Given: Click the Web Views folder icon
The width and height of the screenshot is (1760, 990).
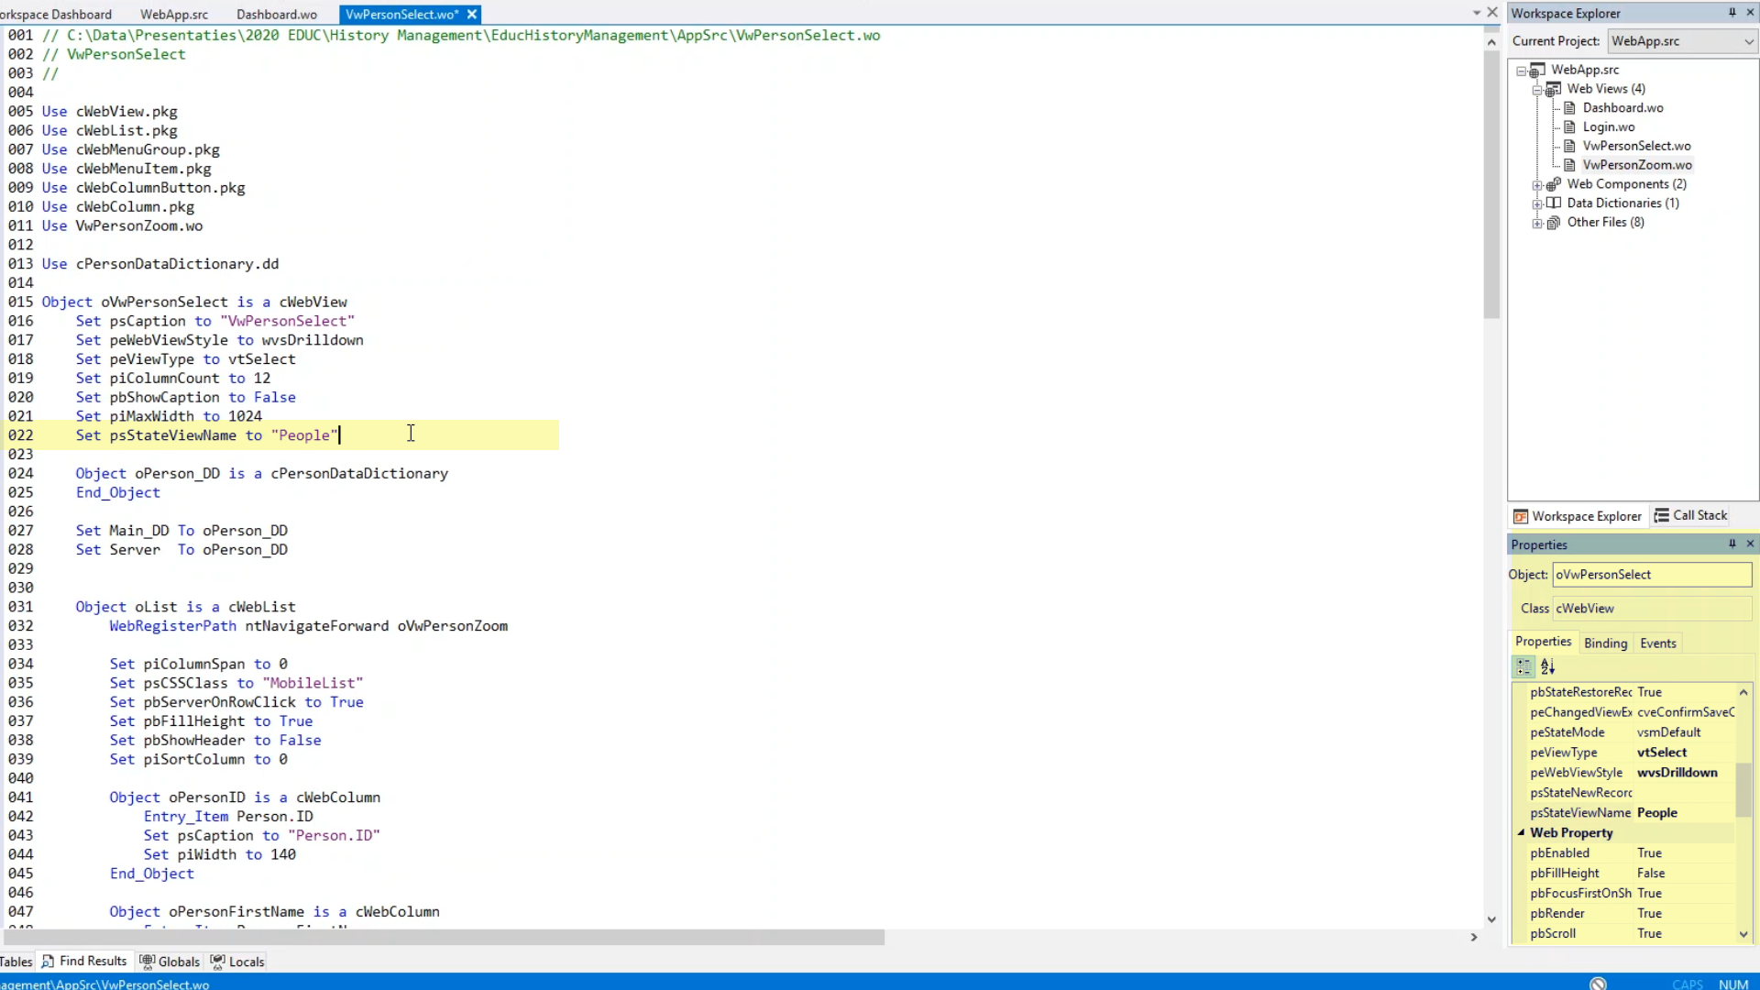Looking at the screenshot, I should point(1554,89).
